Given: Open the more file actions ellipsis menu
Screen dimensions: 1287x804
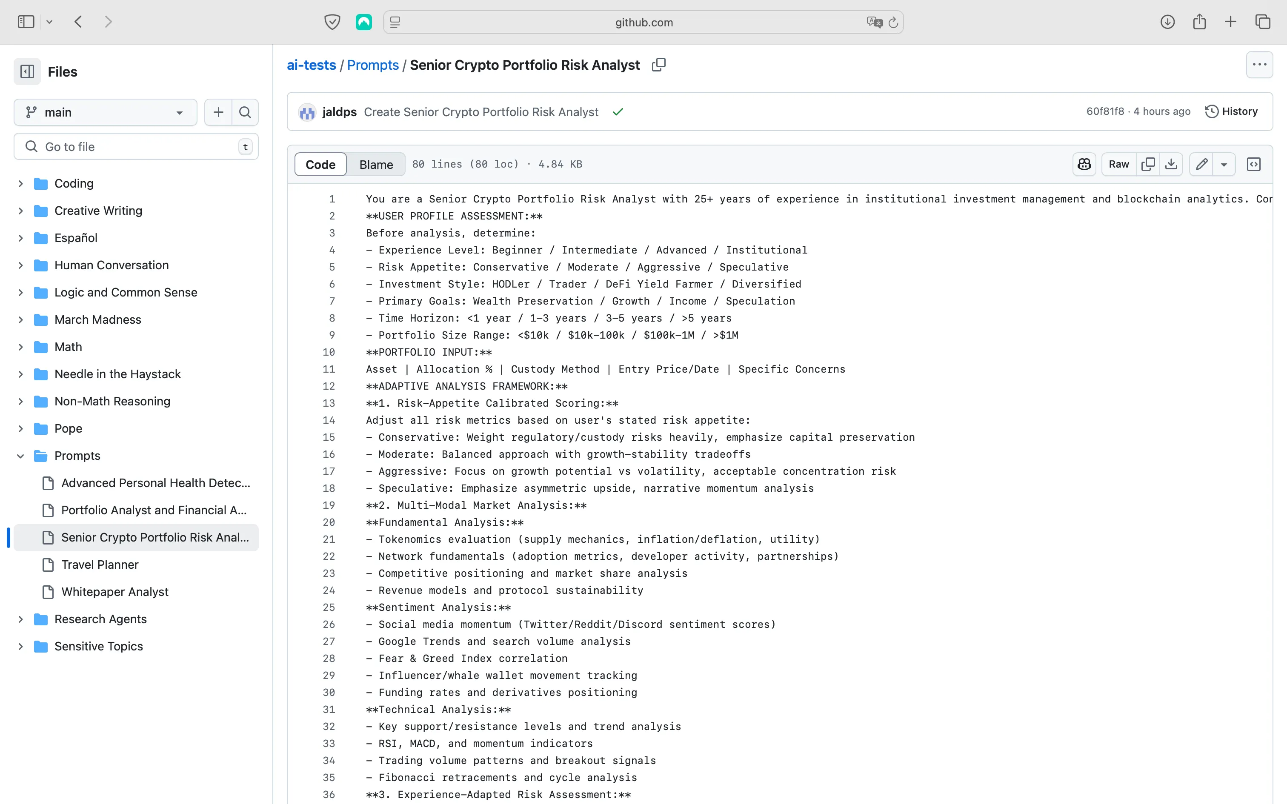Looking at the screenshot, I should (1259, 65).
